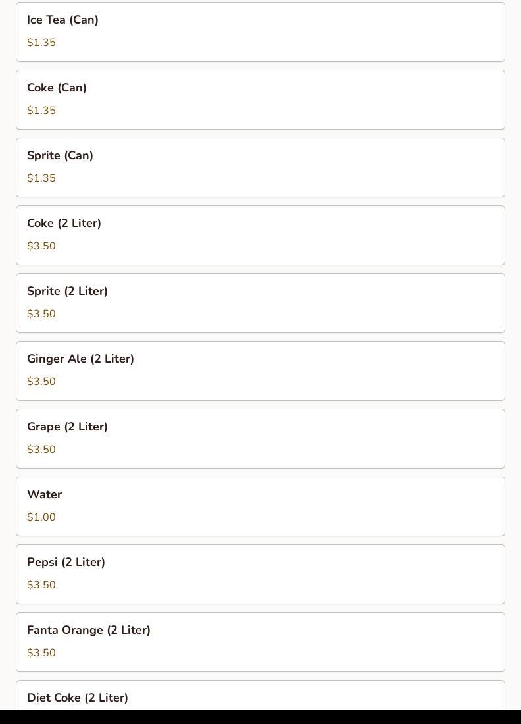Click the $1.35 price under Coke (Can)
Screen dimensions: 521x724
(41, 111)
